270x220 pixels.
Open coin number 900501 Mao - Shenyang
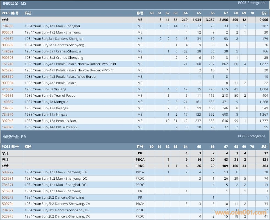click(8, 32)
